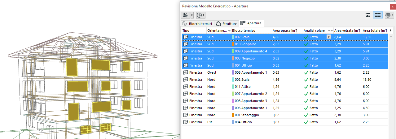Click color swatch of 003 Negozio
The width and height of the screenshot is (396, 139).
tap(233, 58)
